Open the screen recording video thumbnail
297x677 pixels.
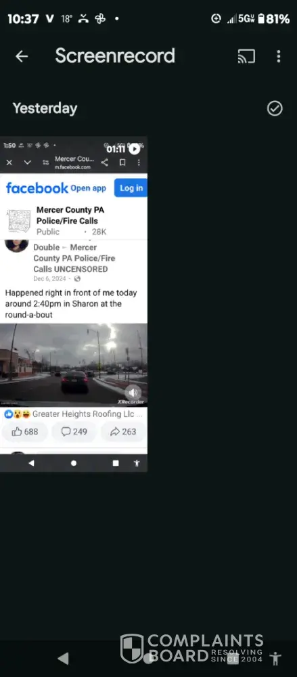74,305
